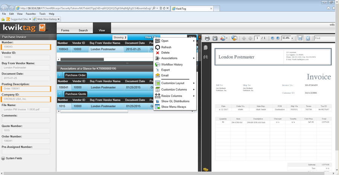Select Show Menu Always menu entry
This screenshot has width=339, height=175.
[174, 107]
